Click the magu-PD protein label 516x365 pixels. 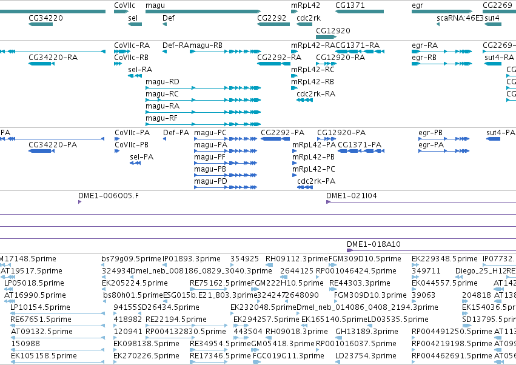[210, 181]
